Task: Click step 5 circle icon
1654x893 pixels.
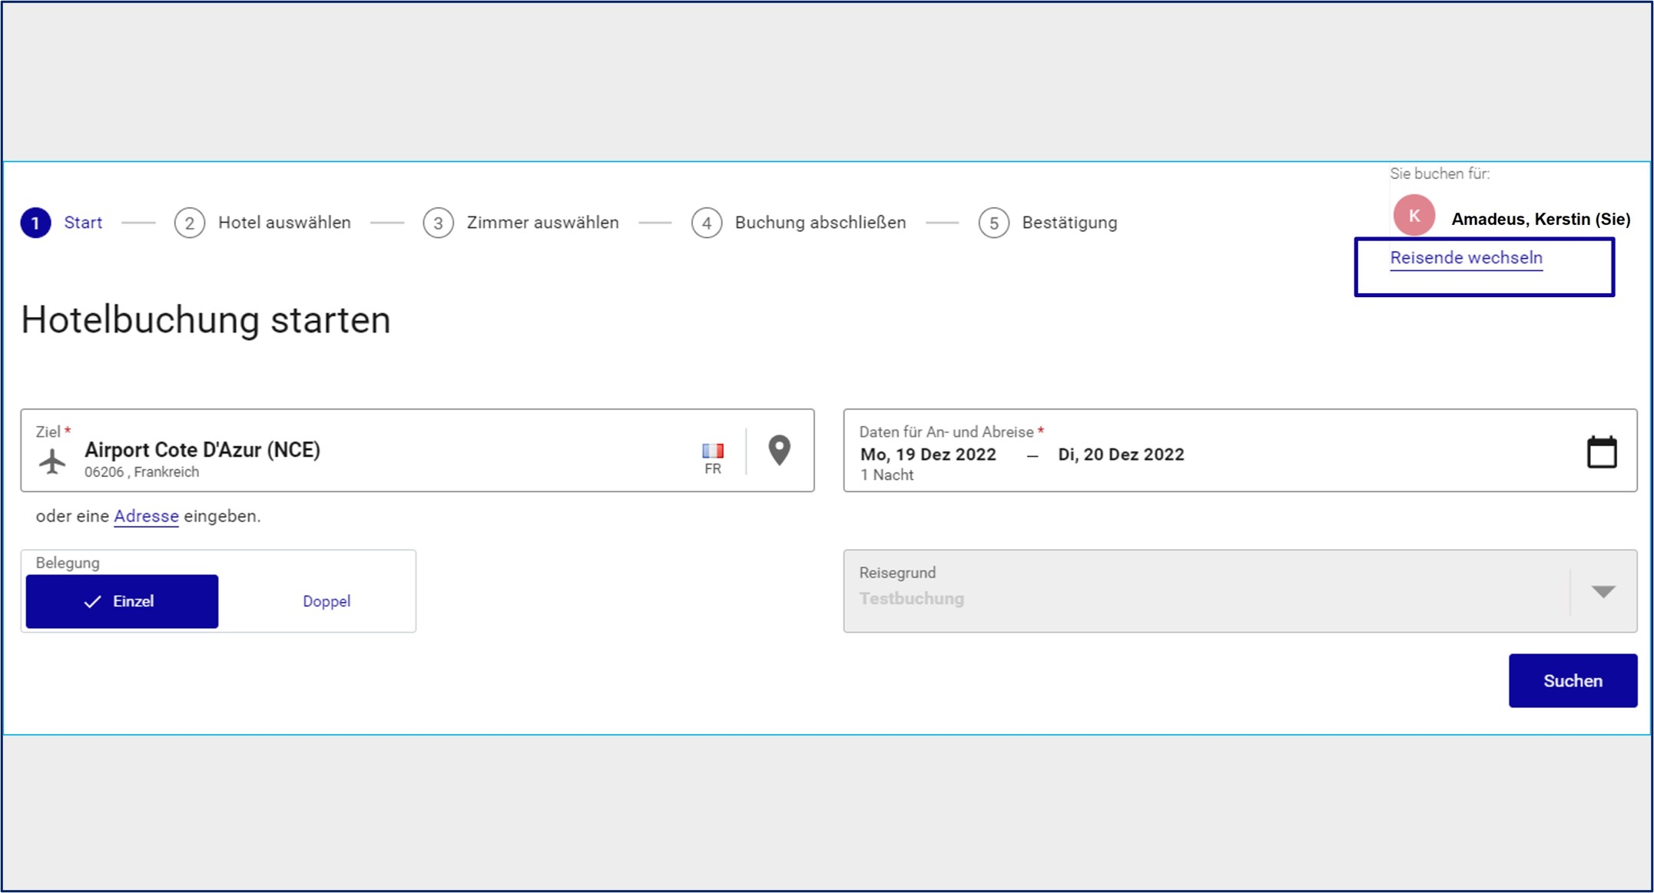Action: coord(993,223)
